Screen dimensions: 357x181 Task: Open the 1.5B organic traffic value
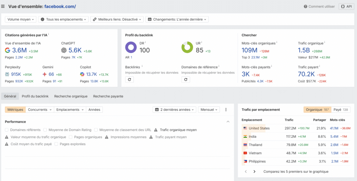(x=304, y=50)
